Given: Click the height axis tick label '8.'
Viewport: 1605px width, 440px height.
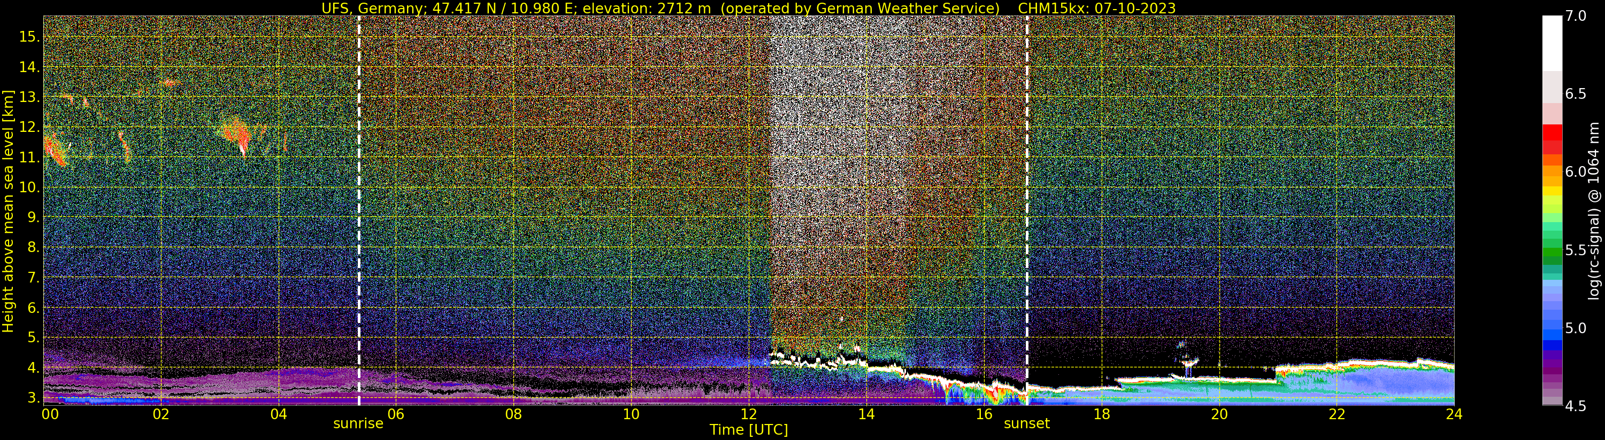Looking at the screenshot, I should click(x=34, y=247).
